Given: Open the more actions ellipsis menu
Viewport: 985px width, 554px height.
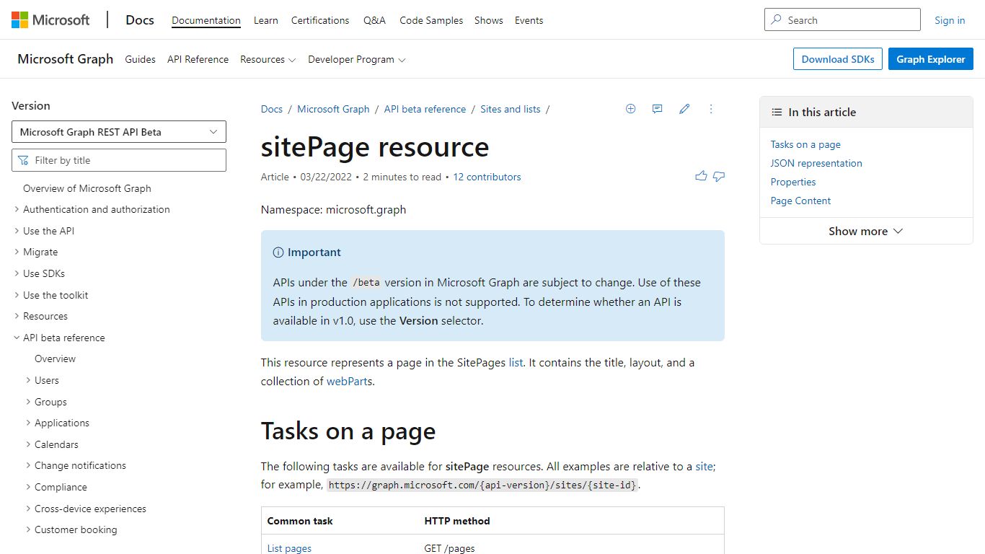Looking at the screenshot, I should click(711, 109).
